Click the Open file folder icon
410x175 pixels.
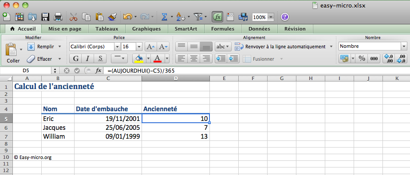click(32, 17)
